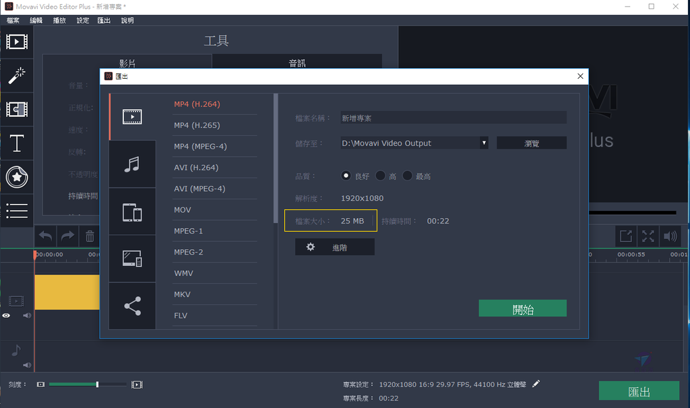Screen dimensions: 690x408
Task: Click the format list scrollbar
Action: point(276,158)
